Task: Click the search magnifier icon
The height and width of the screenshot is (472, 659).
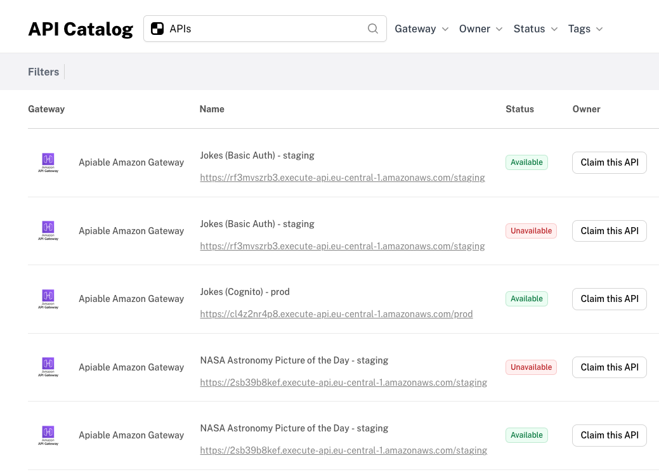Action: coord(373,29)
